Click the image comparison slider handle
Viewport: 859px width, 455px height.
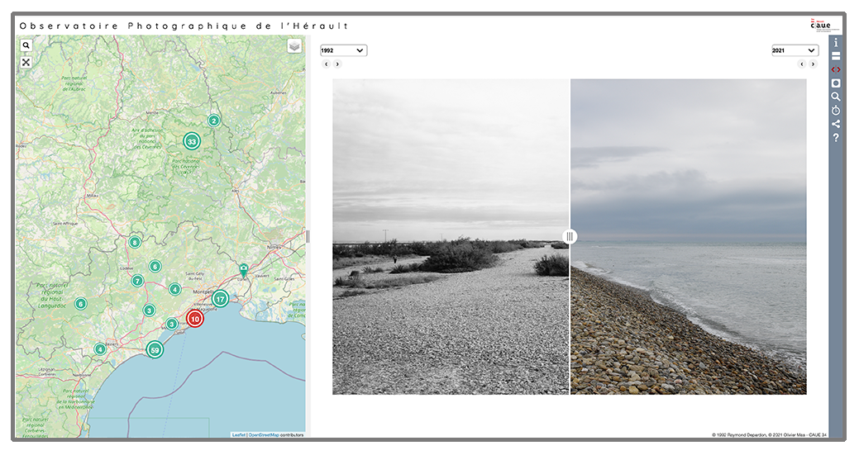tap(570, 236)
